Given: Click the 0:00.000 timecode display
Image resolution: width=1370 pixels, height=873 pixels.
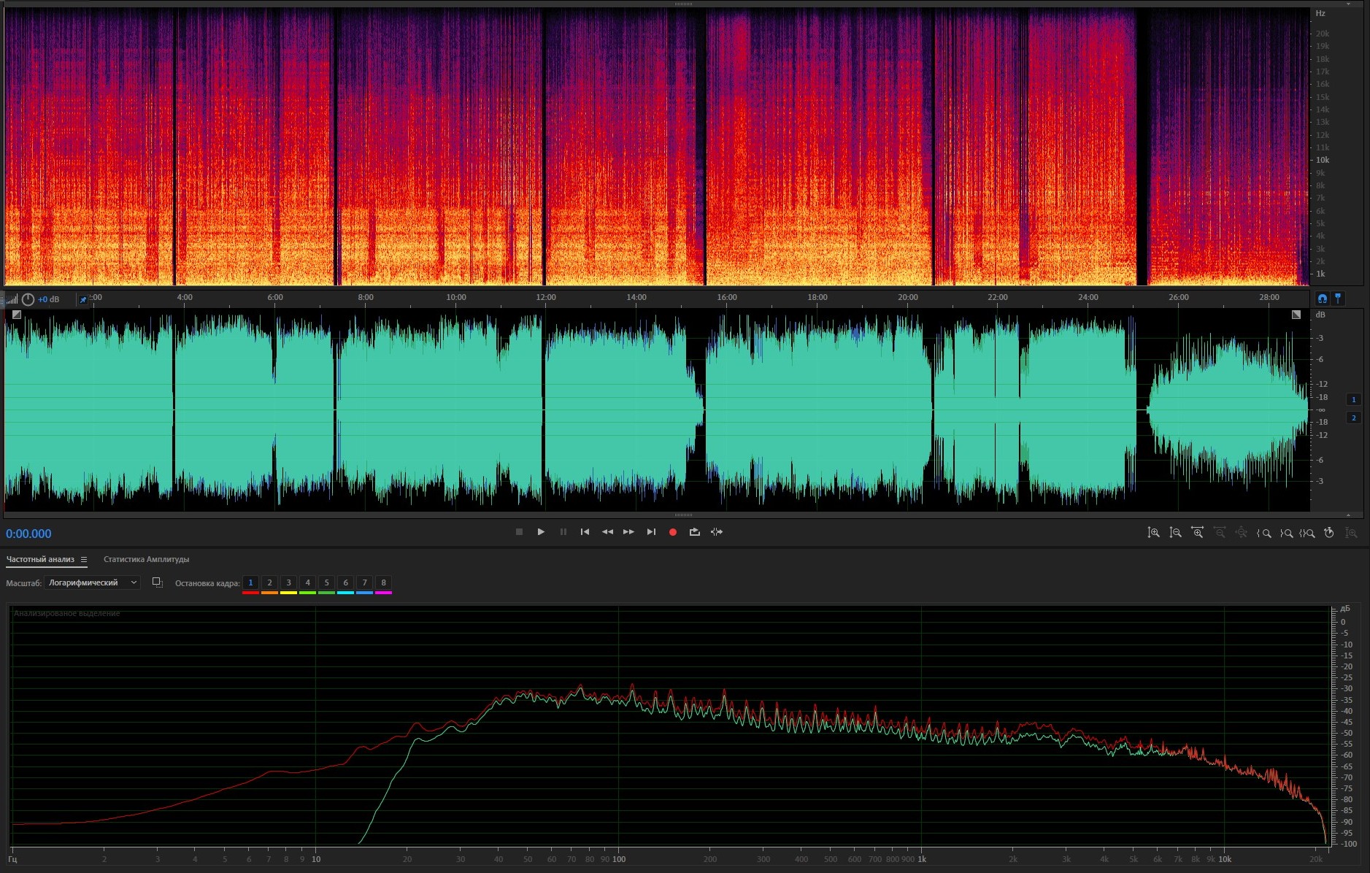Looking at the screenshot, I should coord(29,534).
